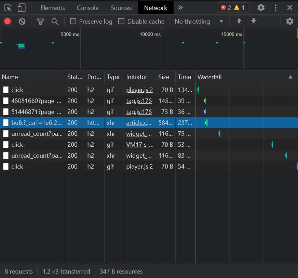This screenshot has height=278, width=298.
Task: Click the 10000 ms timeline overview marker
Action: pyautogui.click(x=150, y=34)
